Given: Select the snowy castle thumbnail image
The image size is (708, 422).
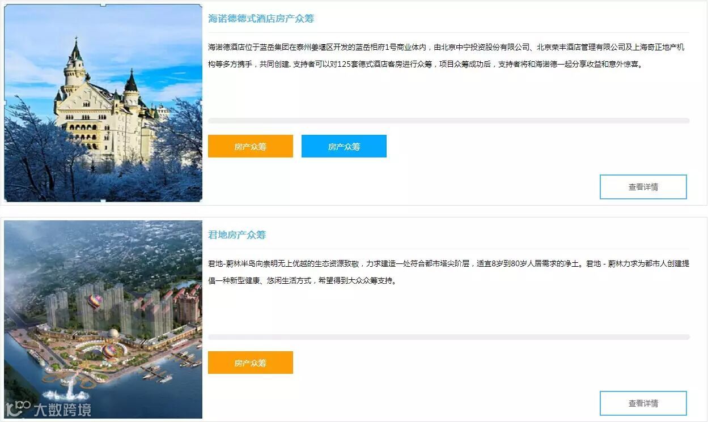Looking at the screenshot, I should [103, 103].
